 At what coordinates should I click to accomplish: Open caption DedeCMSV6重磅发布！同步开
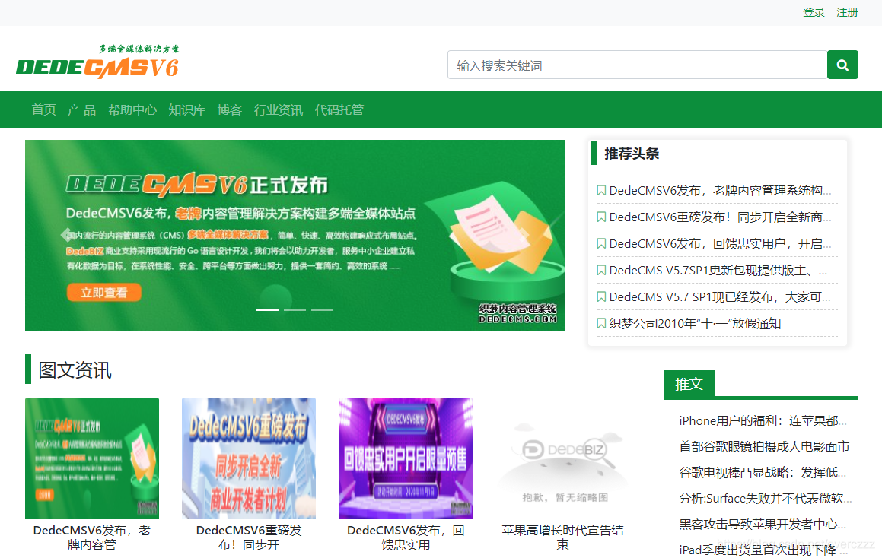[x=249, y=537]
